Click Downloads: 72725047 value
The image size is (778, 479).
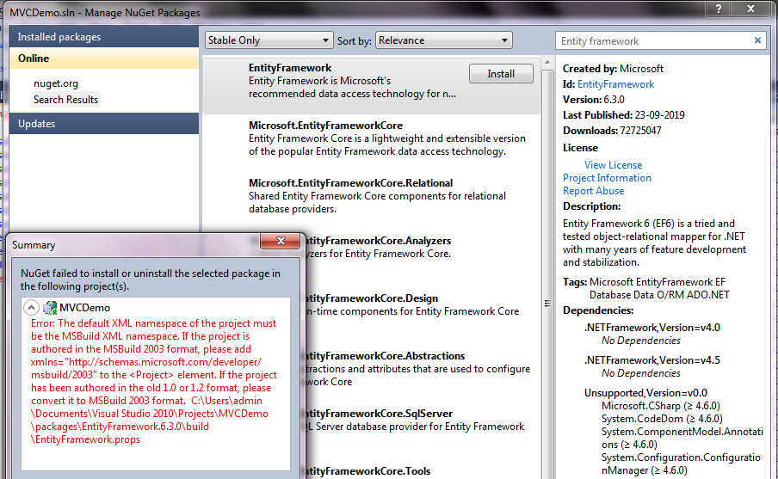point(640,131)
